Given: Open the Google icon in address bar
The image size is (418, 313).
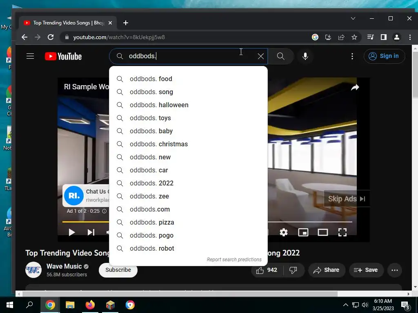Looking at the screenshot, I should pyautogui.click(x=315, y=37).
